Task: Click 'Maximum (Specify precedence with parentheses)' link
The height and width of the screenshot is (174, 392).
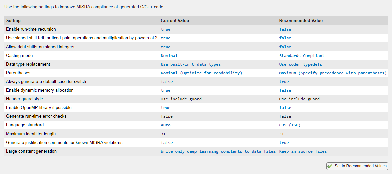Action: coord(332,73)
